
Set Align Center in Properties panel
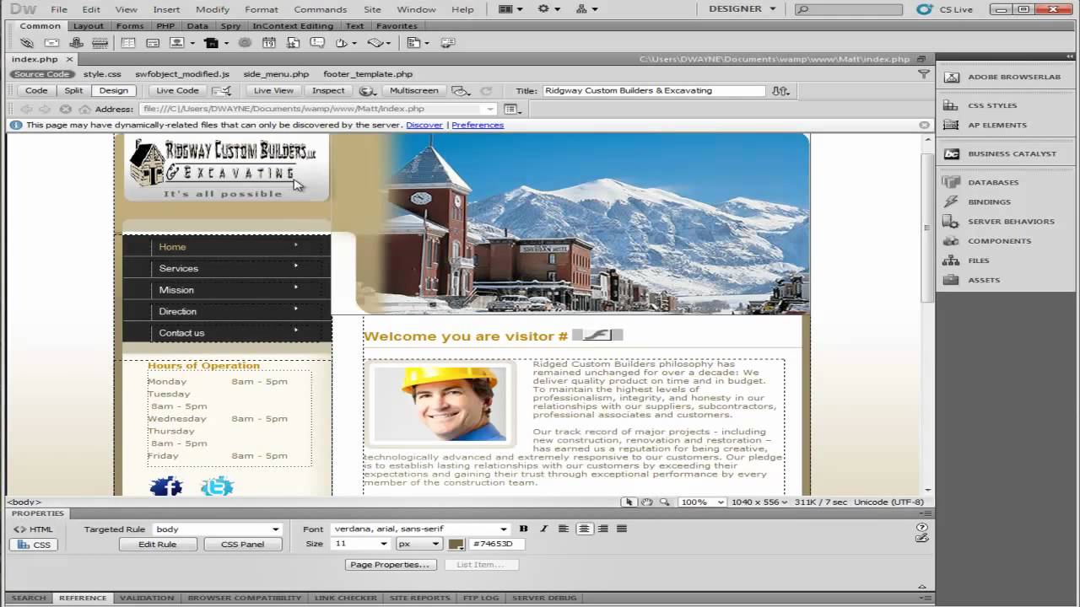584,529
